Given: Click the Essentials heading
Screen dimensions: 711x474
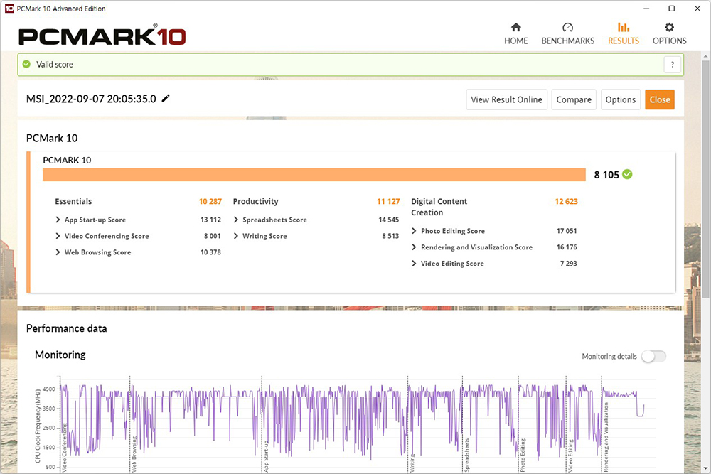Looking at the screenshot, I should 73,202.
